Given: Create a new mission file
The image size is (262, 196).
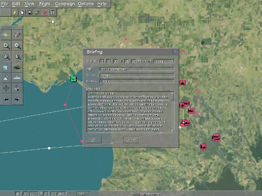Looking at the screenshot, I should [23, 13].
